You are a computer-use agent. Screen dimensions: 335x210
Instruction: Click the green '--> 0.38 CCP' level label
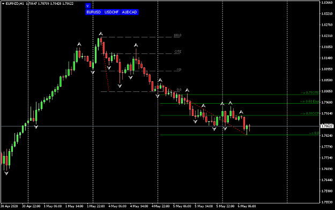click(x=310, y=113)
